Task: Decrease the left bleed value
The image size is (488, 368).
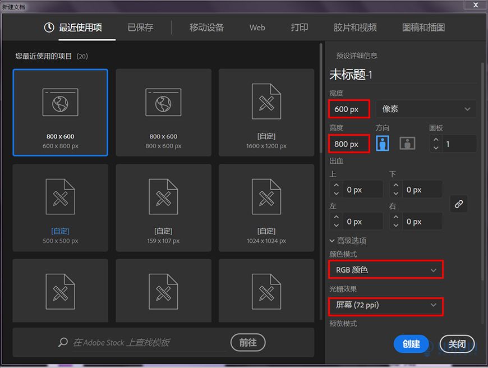Action: 336,225
